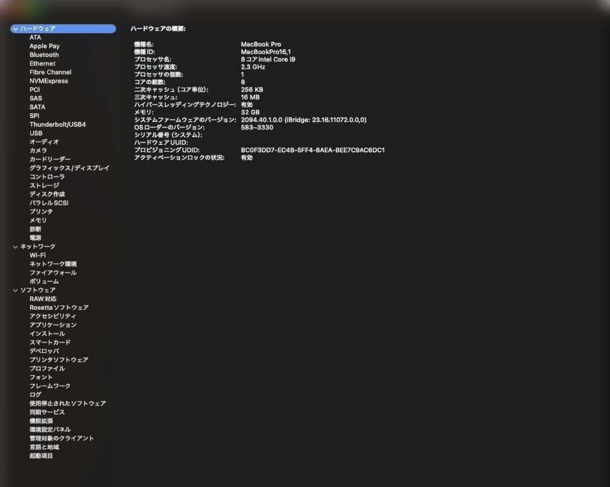The height and width of the screenshot is (487, 610).
Task: Collapse the ハードウェア section in sidebar
Action: [15, 28]
